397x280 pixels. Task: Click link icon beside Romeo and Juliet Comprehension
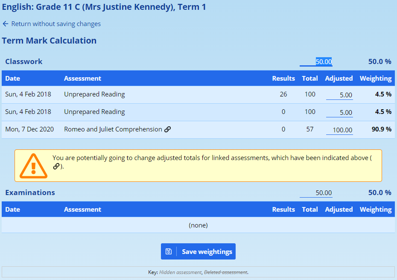168,129
